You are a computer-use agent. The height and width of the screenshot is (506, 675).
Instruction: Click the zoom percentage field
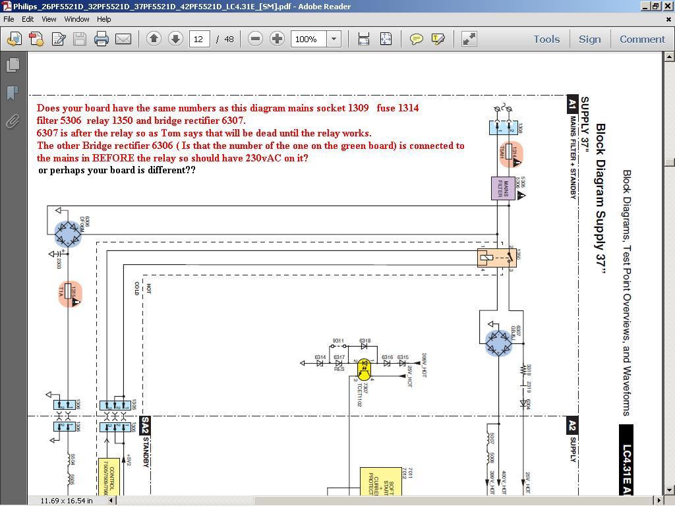click(308, 39)
